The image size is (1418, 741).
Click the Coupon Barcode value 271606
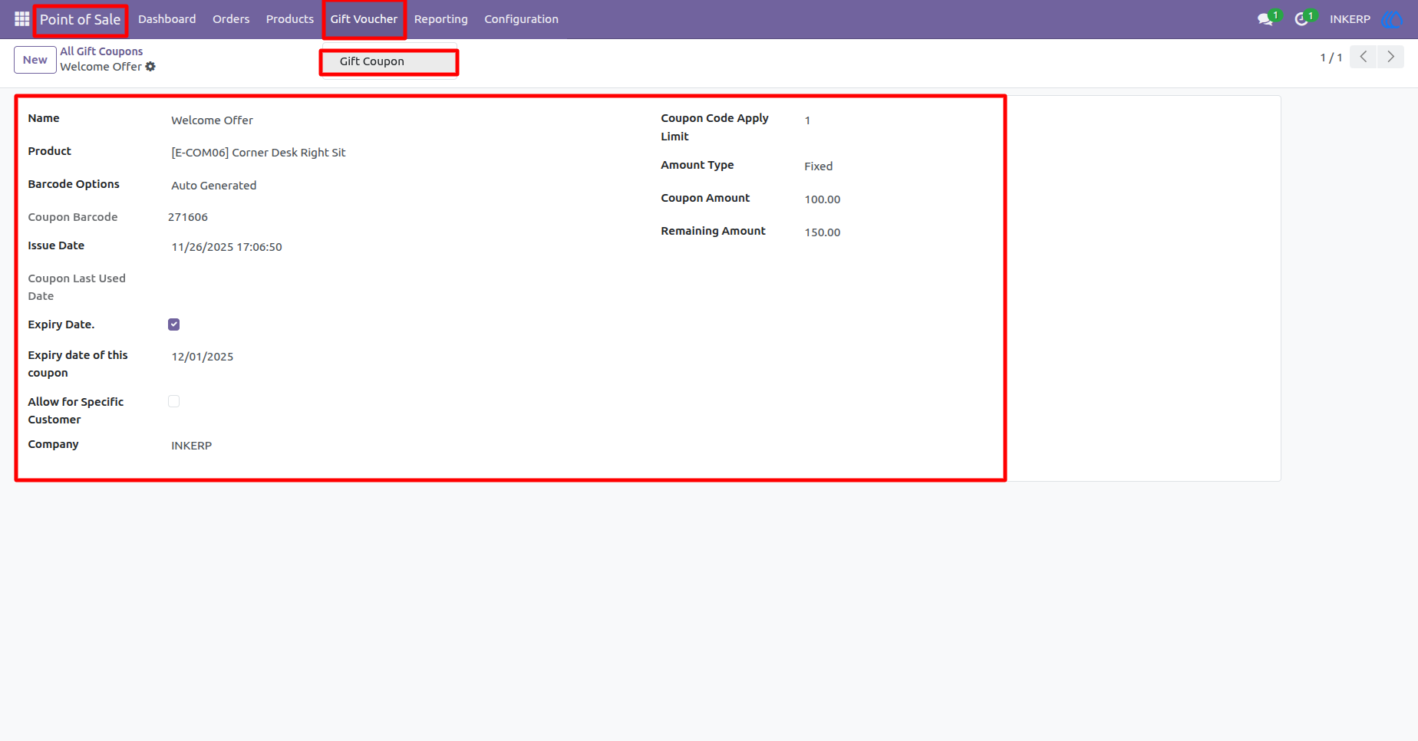[x=188, y=217]
